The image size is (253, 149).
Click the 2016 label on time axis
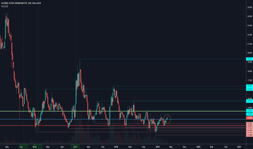(34, 147)
